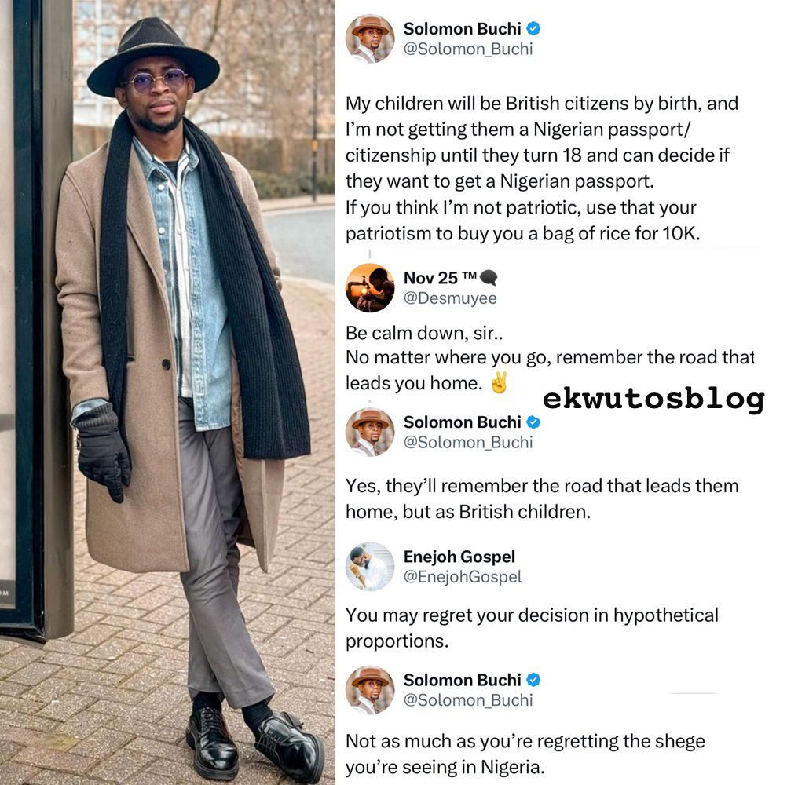Select the 'My children will be British citizens' tweet text

[542, 168]
